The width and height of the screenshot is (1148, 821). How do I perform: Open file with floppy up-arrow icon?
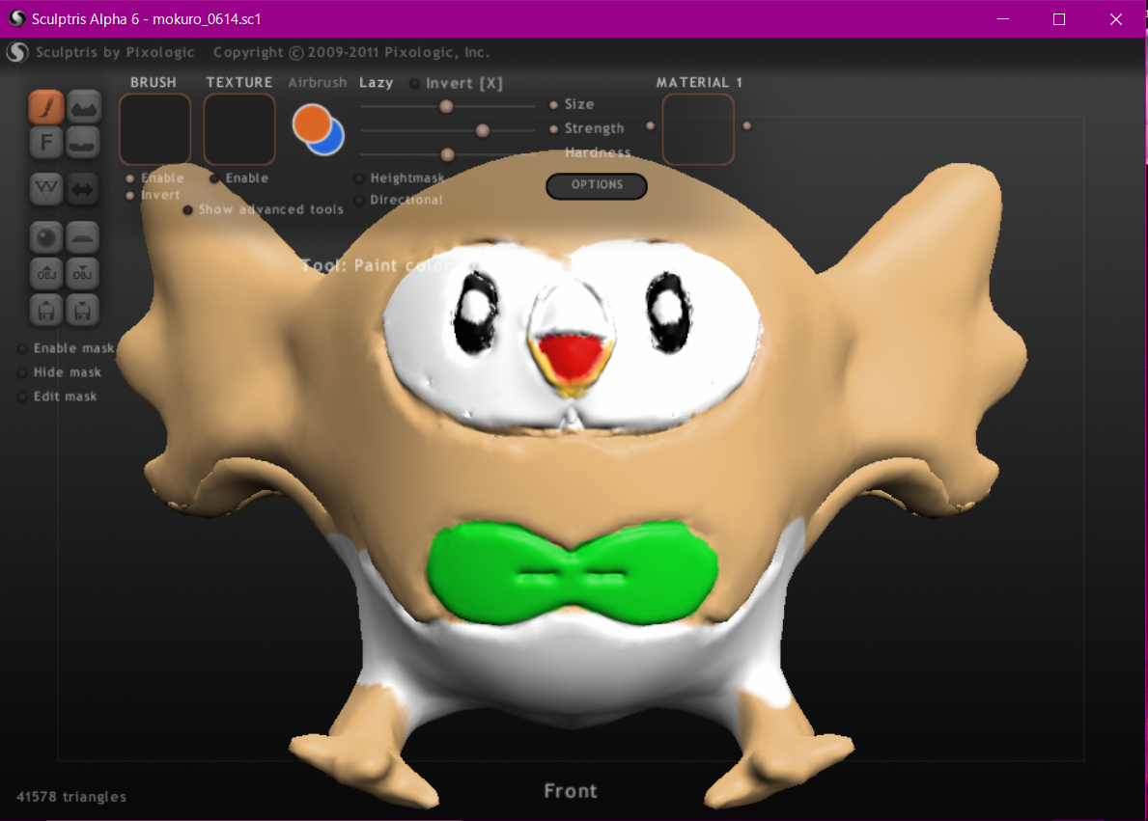46,310
